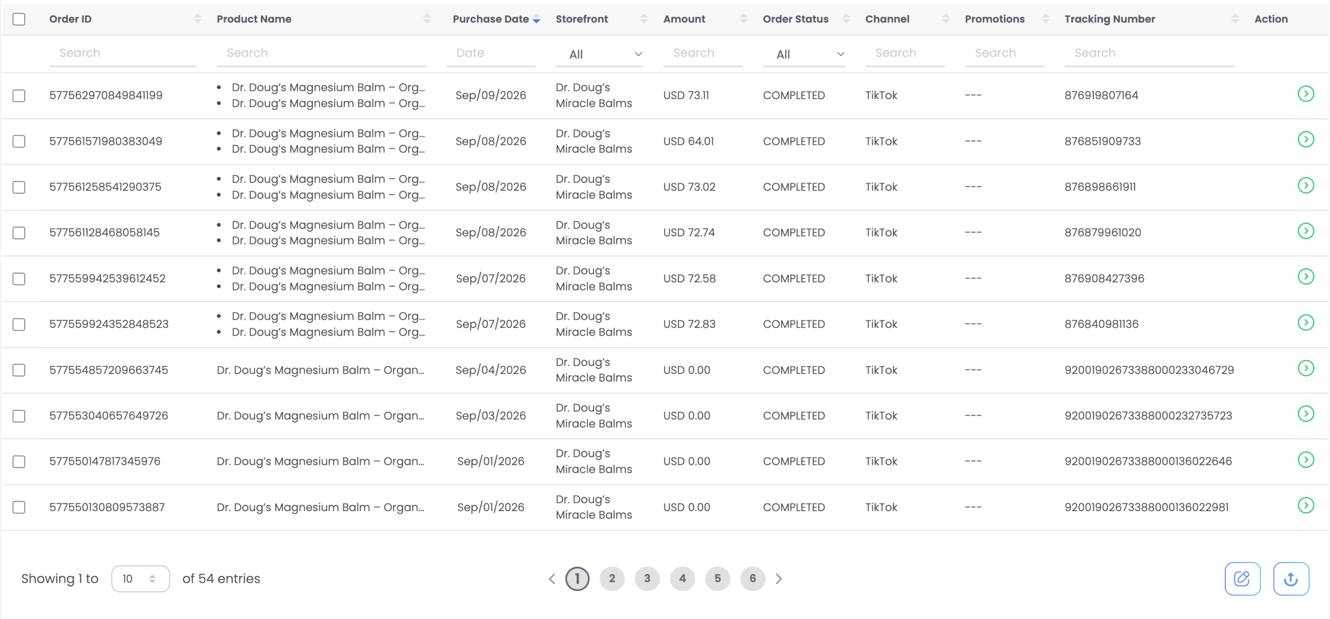Check the box for order 577562970849841199
The width and height of the screenshot is (1330, 619).
(x=19, y=95)
